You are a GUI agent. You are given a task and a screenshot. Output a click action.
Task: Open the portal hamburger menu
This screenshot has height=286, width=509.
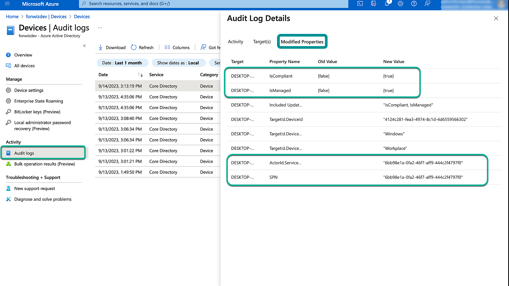(7, 4)
